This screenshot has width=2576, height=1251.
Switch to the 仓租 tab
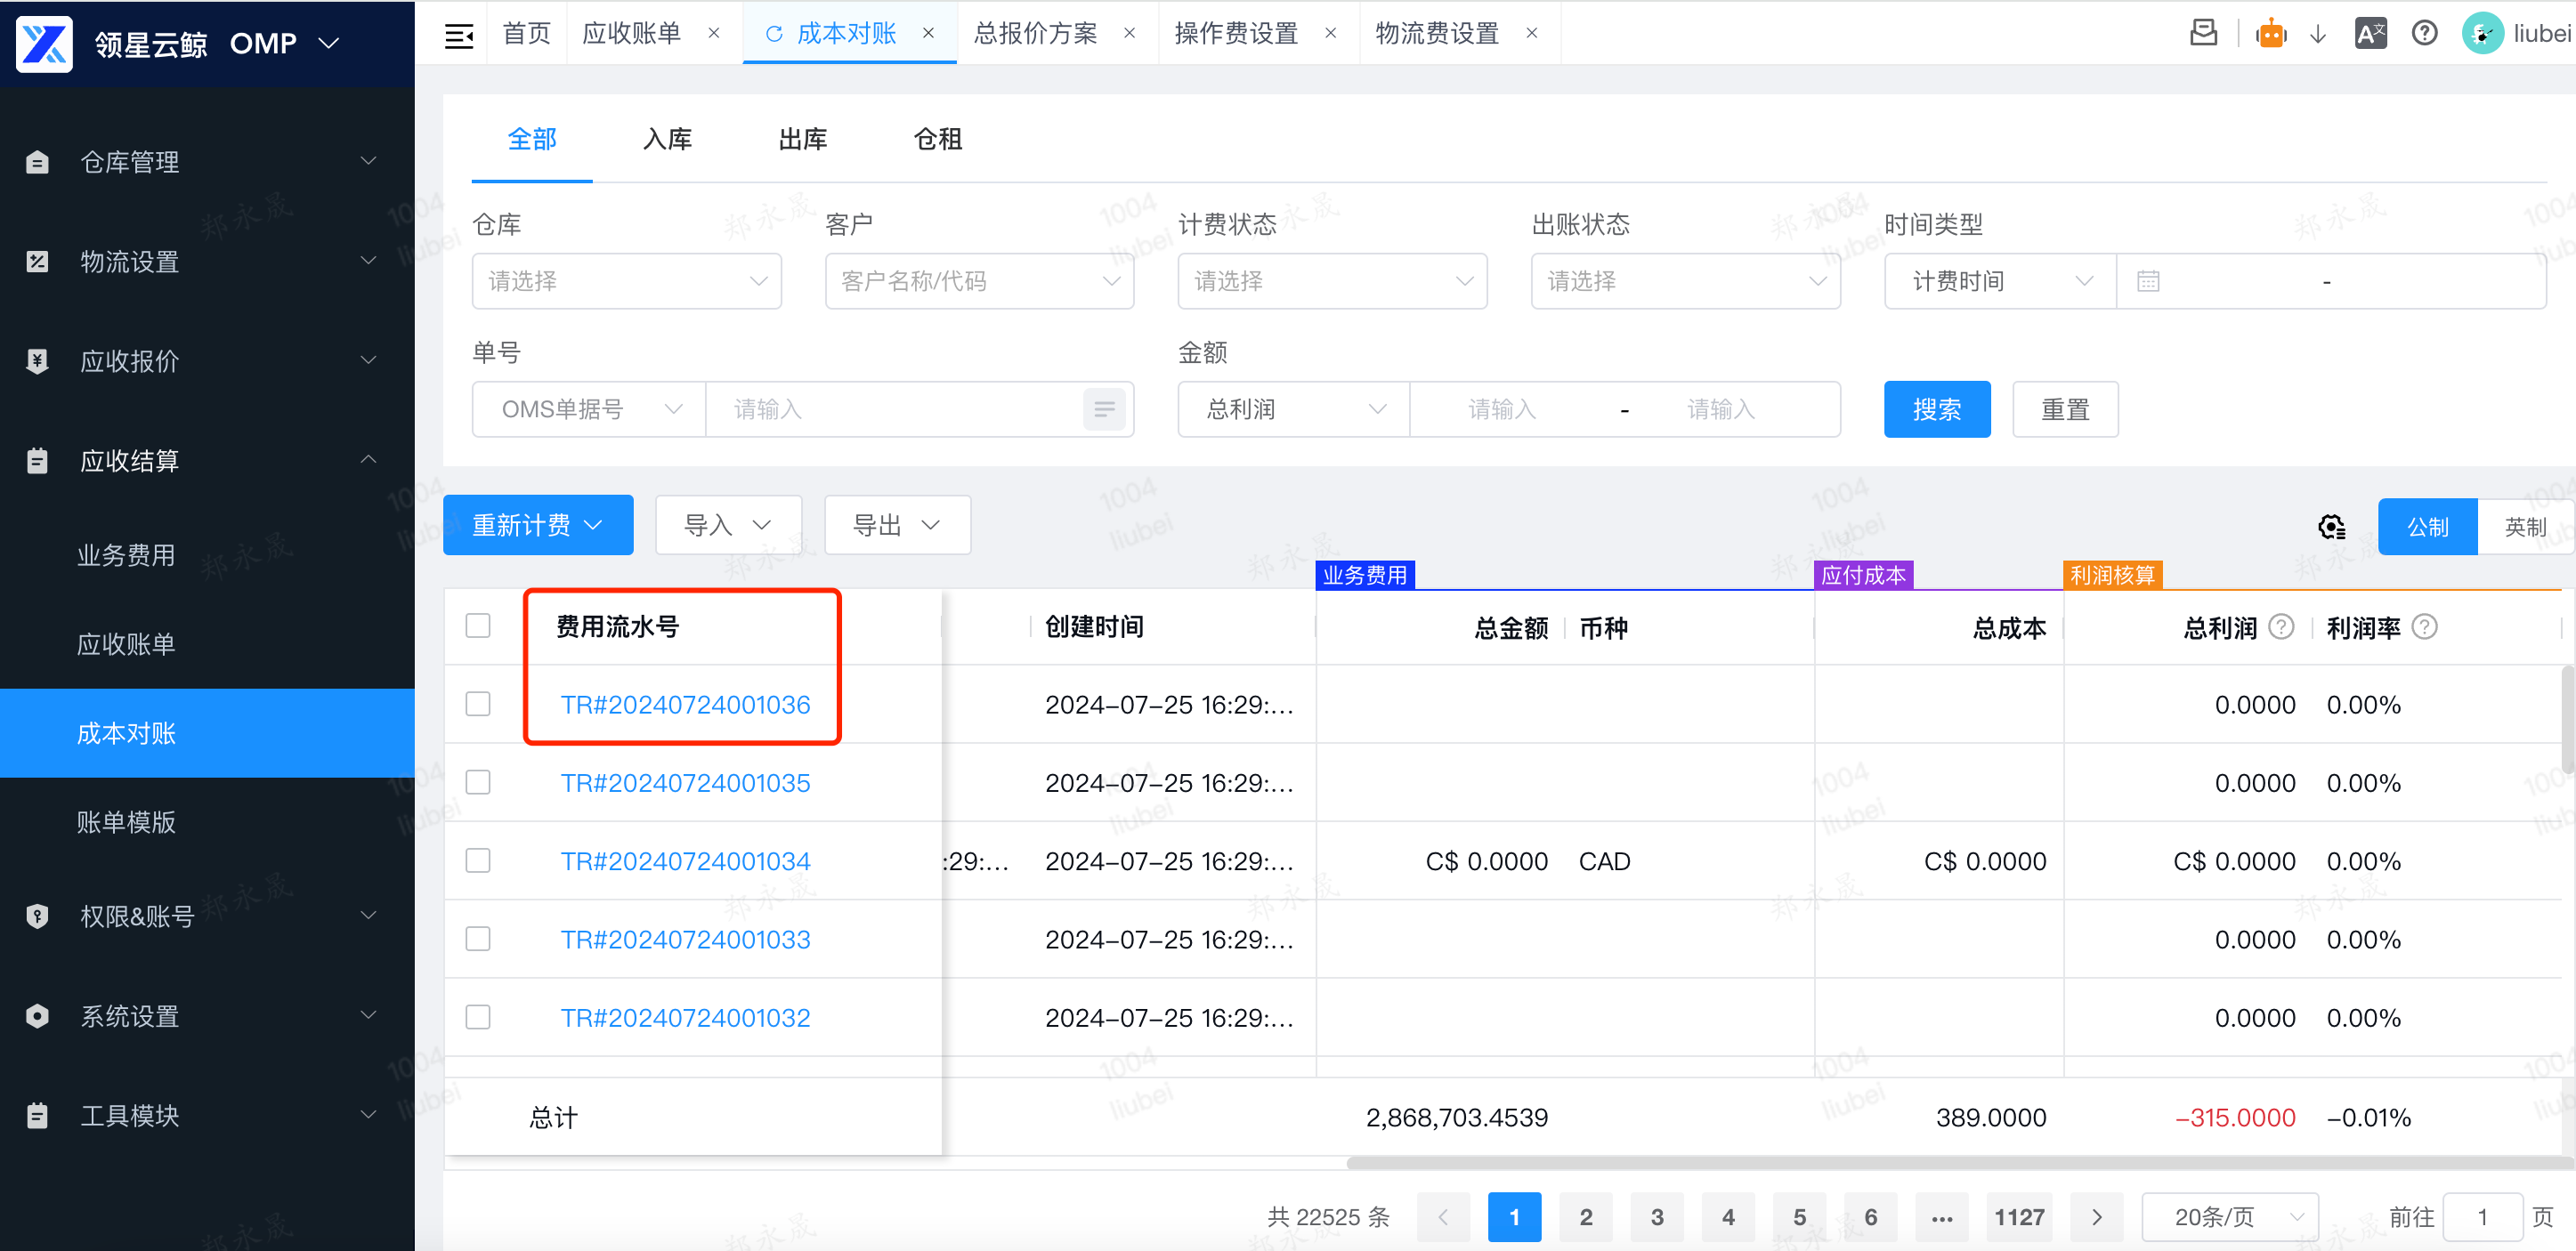[938, 140]
